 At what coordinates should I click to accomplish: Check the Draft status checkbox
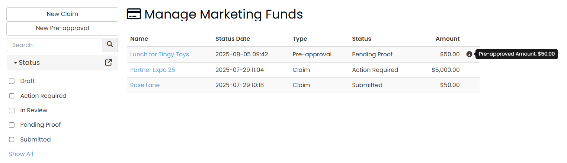pyautogui.click(x=12, y=81)
